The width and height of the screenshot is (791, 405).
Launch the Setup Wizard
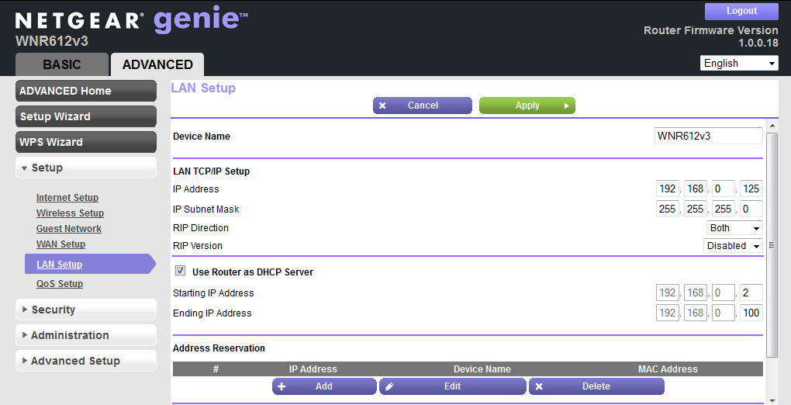86,116
